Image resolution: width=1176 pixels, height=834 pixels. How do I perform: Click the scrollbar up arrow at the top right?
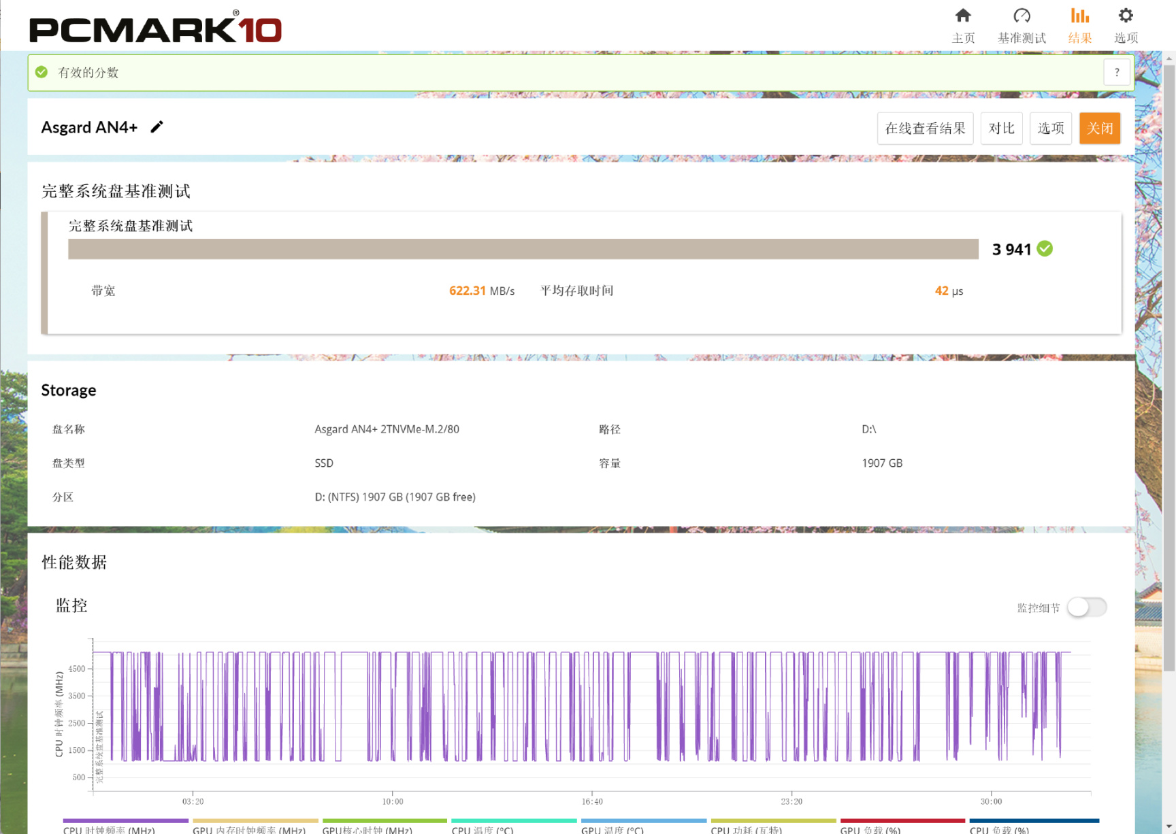point(1169,59)
